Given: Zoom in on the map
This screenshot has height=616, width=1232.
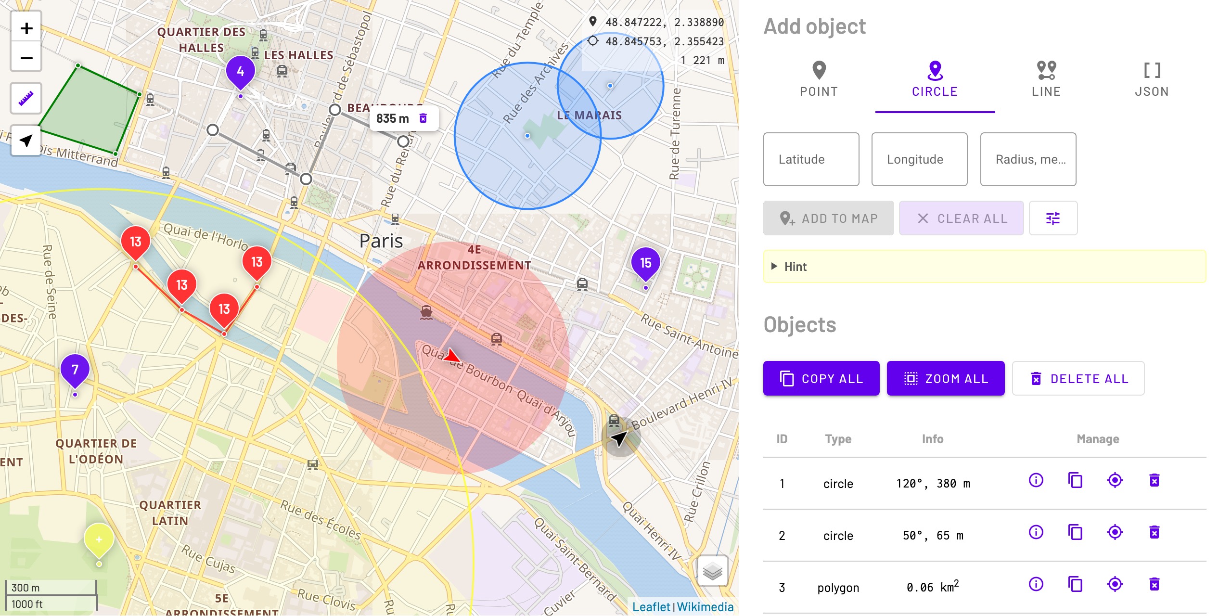Looking at the screenshot, I should pyautogui.click(x=26, y=28).
